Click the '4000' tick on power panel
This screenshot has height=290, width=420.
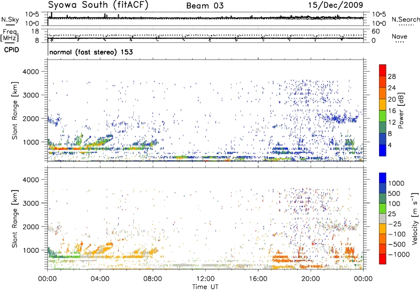[x=30, y=72]
